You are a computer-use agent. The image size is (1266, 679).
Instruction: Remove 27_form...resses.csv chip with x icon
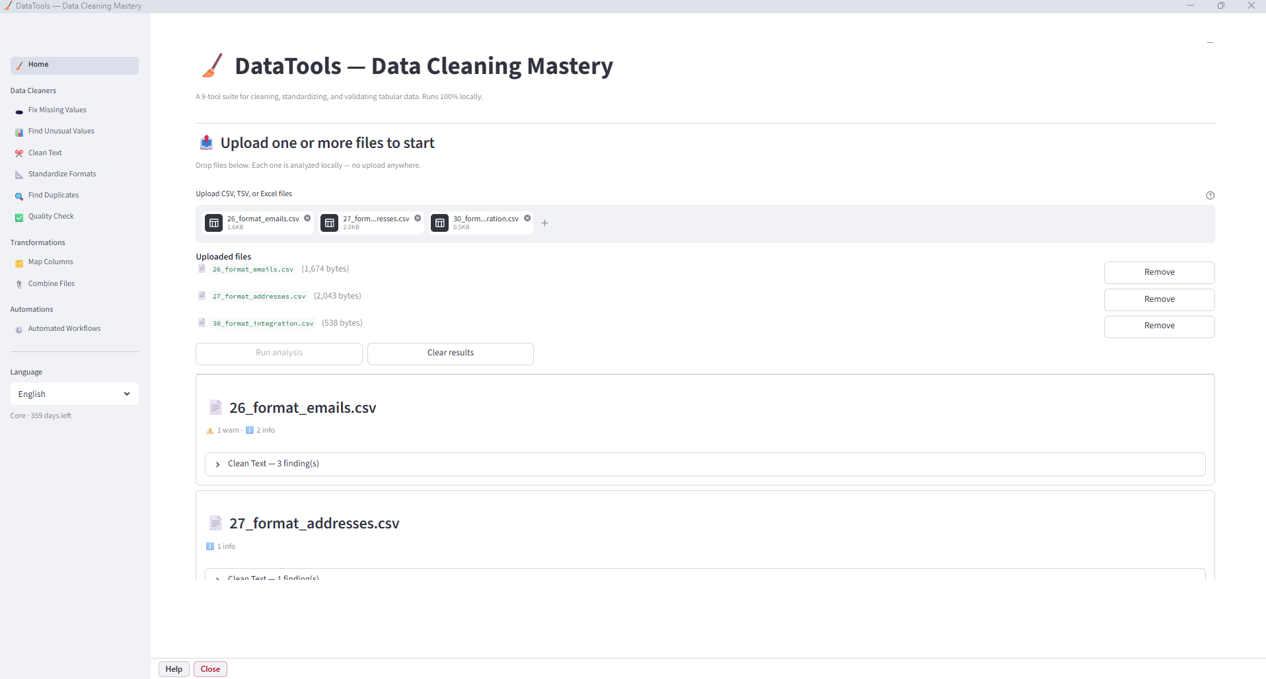[x=418, y=218]
